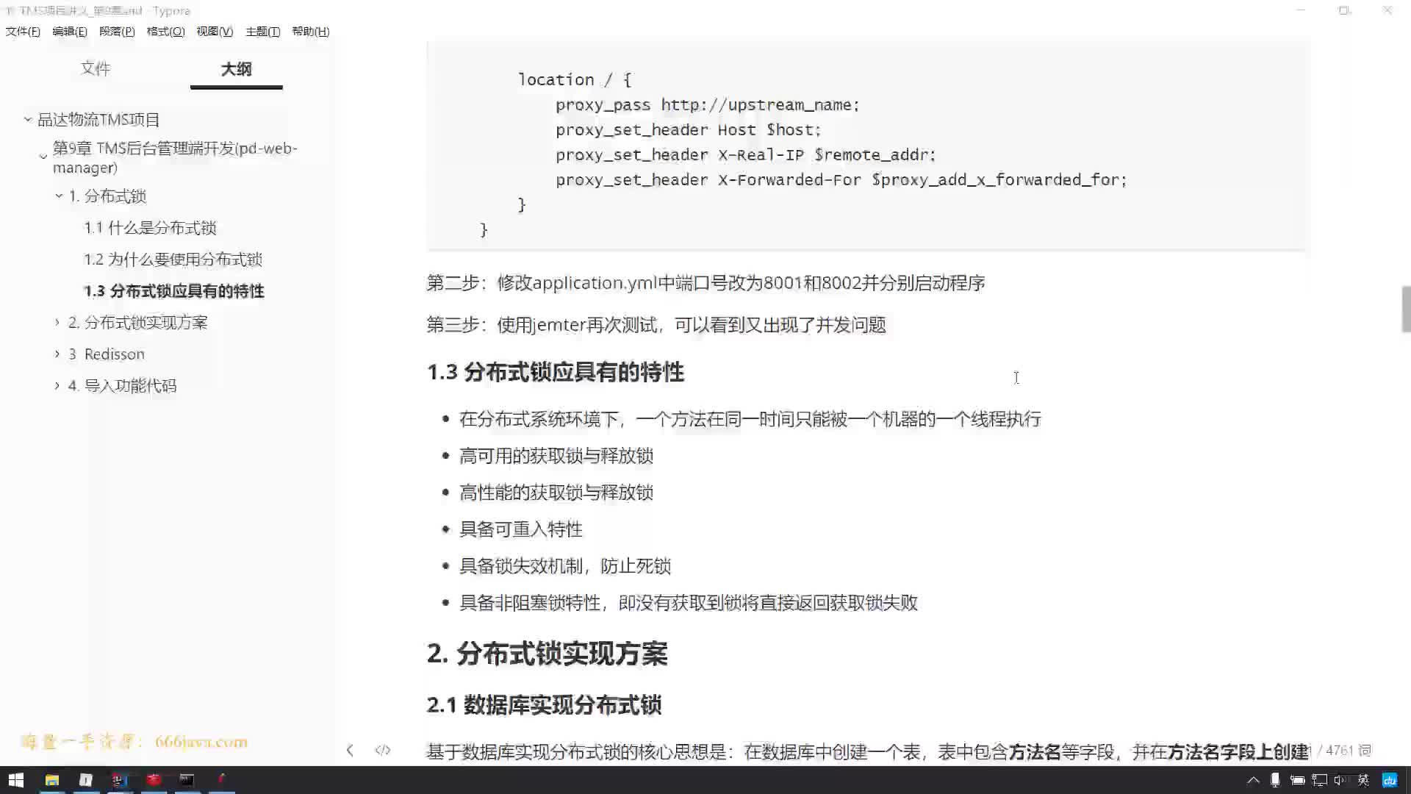Go to 品达物流TMS项目 outline title
Screen dimensions: 1411x794
(x=98, y=120)
